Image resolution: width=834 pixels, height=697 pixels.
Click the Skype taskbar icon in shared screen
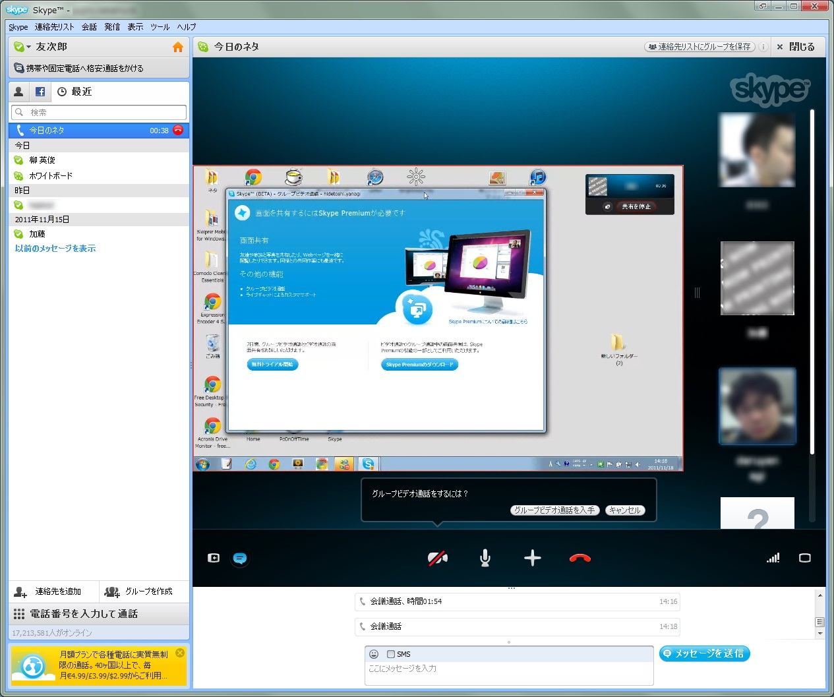[368, 464]
